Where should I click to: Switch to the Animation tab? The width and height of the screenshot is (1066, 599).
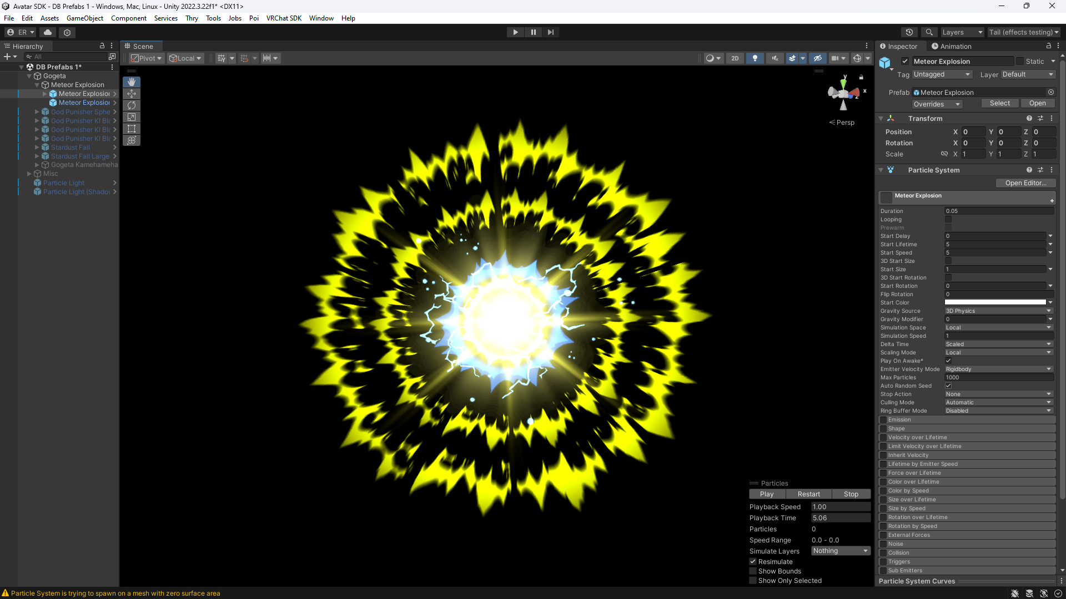(952, 47)
